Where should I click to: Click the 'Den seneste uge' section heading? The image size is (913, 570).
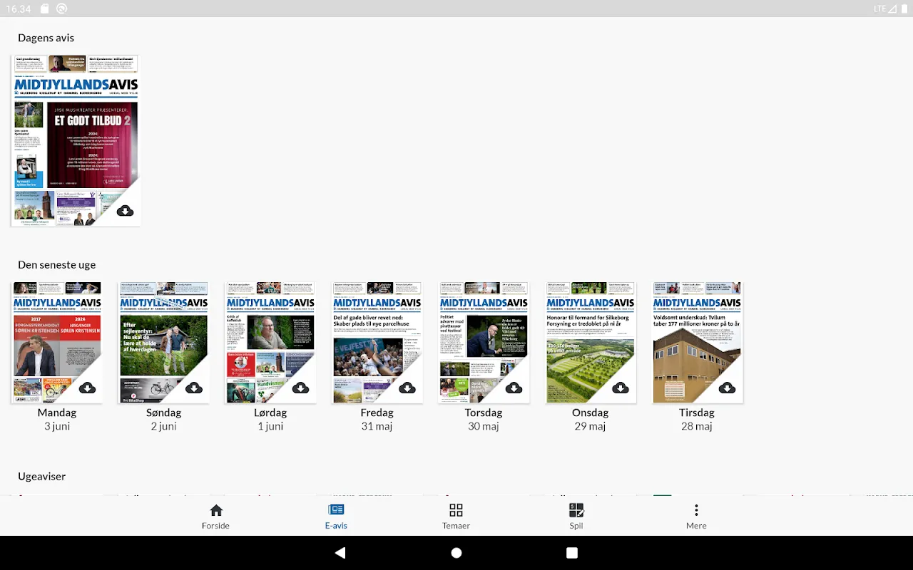pos(57,264)
